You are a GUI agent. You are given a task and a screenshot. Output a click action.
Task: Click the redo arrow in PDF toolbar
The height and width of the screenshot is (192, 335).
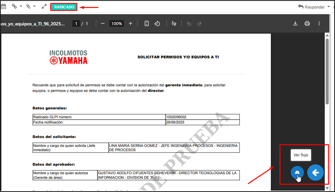point(199,24)
